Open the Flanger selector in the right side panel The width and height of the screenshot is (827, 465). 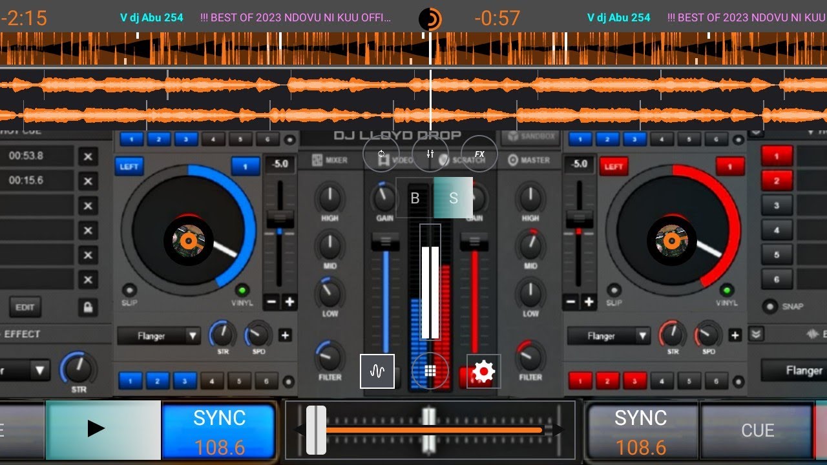794,371
